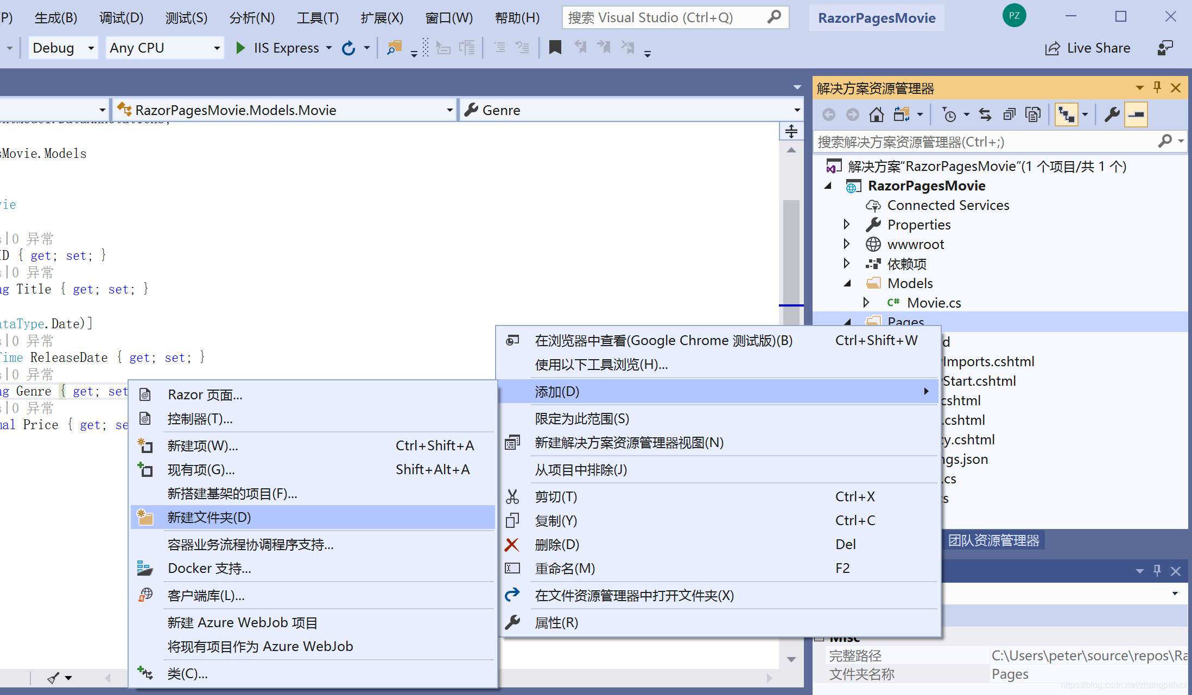Click 重命名(M) in the context menu

click(565, 568)
